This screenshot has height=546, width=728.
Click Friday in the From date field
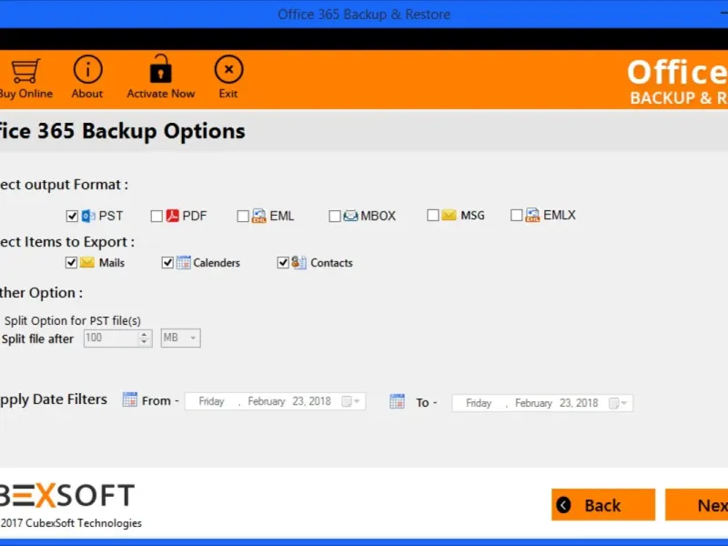pyautogui.click(x=211, y=401)
